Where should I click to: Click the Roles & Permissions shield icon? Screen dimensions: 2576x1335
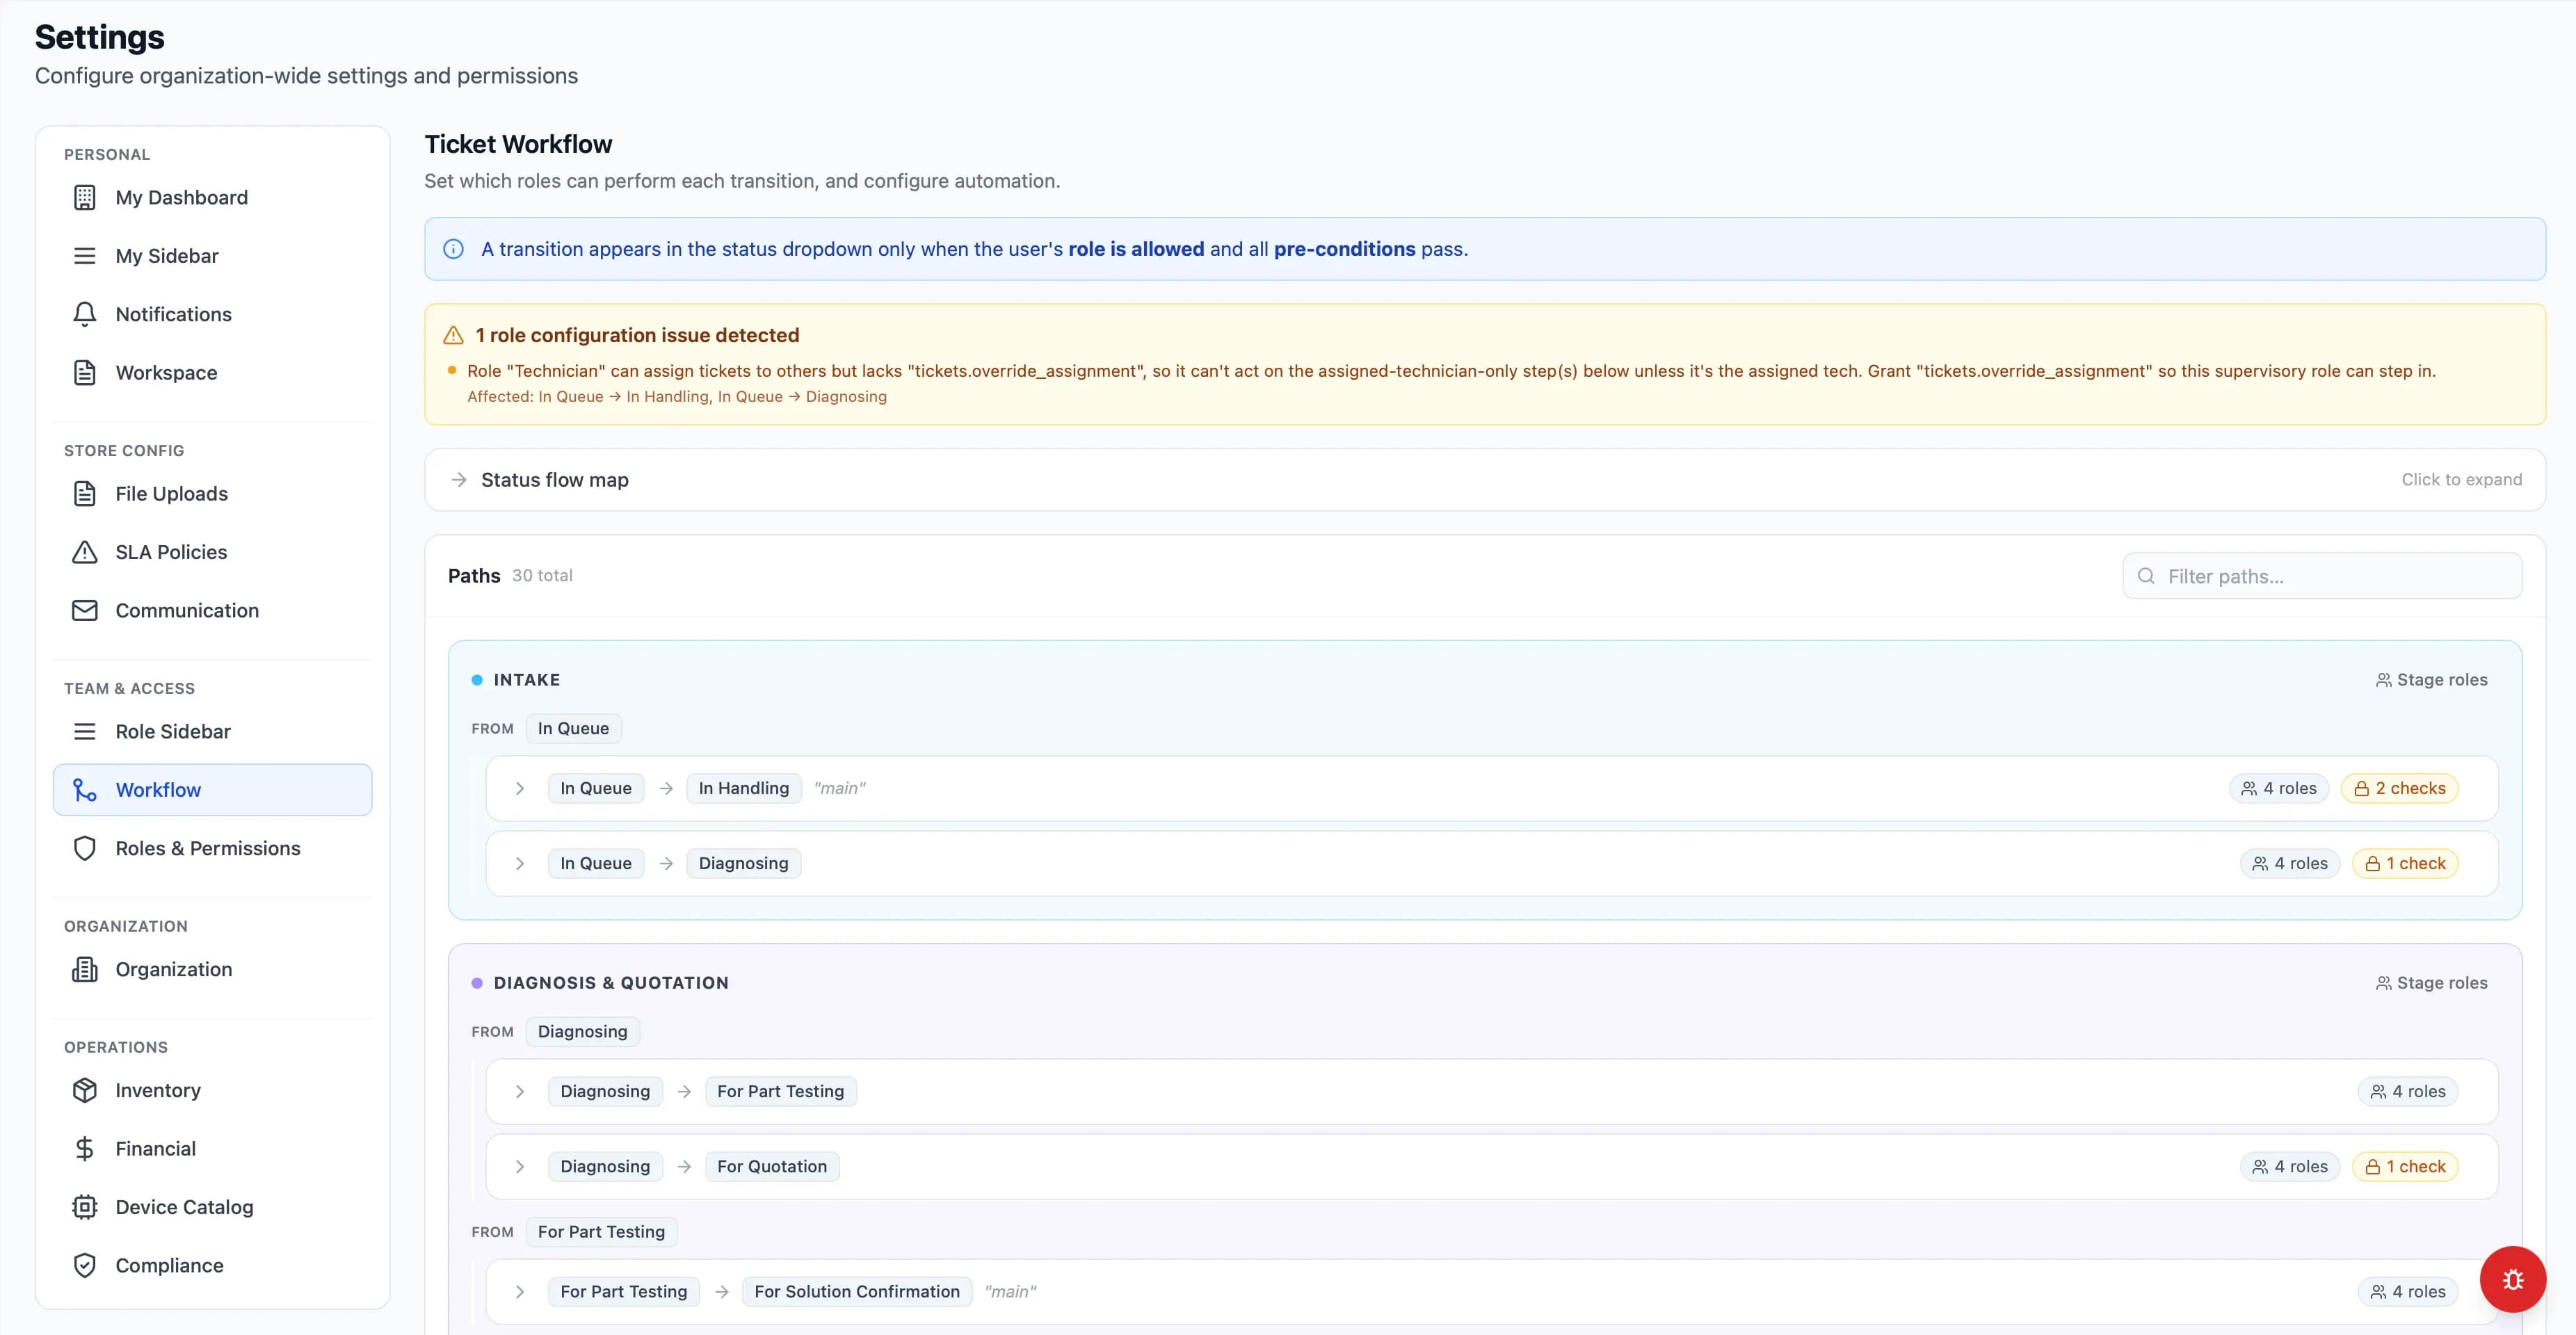[85, 848]
